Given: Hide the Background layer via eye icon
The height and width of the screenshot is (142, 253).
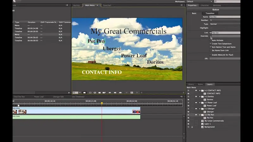Looking at the screenshot, I should coord(188,127).
